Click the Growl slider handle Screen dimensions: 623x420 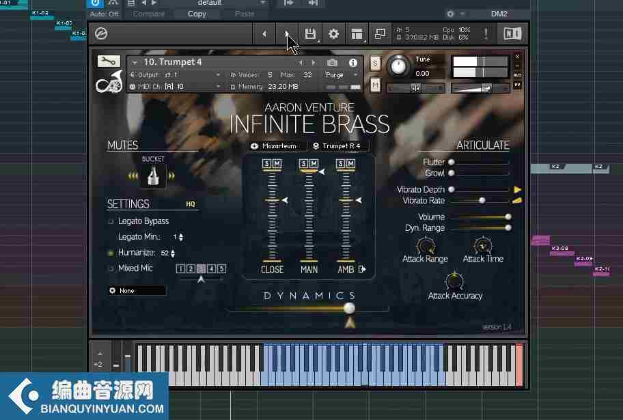452,173
